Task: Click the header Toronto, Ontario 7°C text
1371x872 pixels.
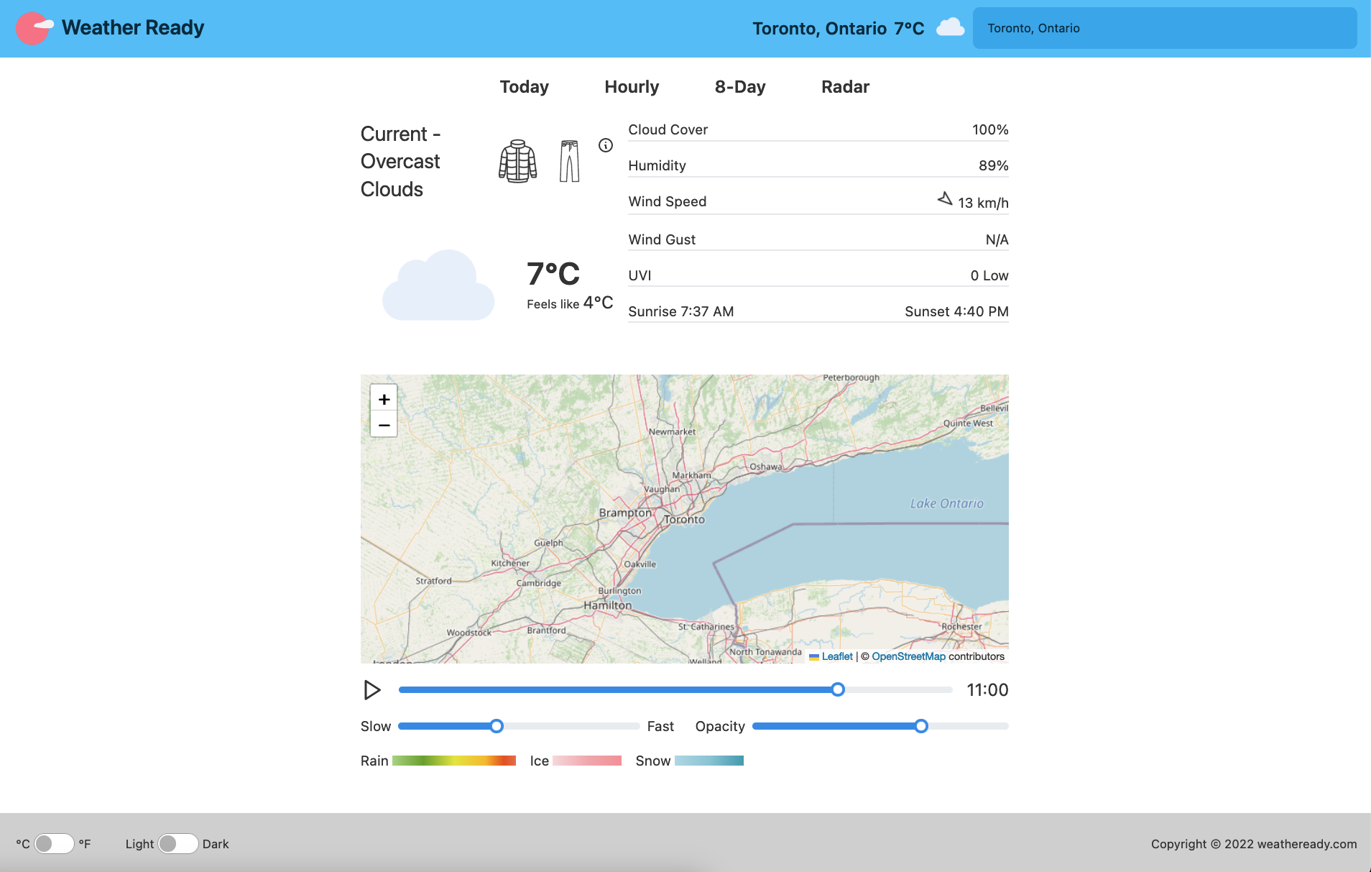Action: click(x=839, y=28)
